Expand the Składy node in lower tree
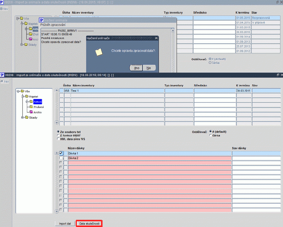Image resolution: width=283 pixels, height=227 pixels. (x=23, y=117)
